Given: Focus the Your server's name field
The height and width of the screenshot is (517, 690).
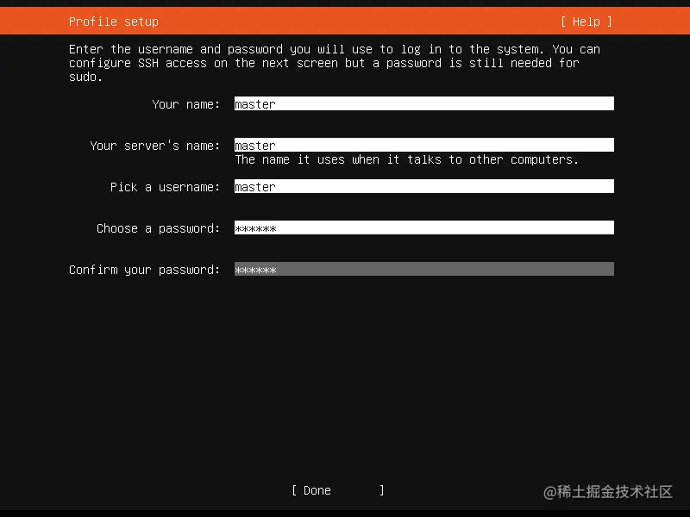Looking at the screenshot, I should pyautogui.click(x=424, y=145).
